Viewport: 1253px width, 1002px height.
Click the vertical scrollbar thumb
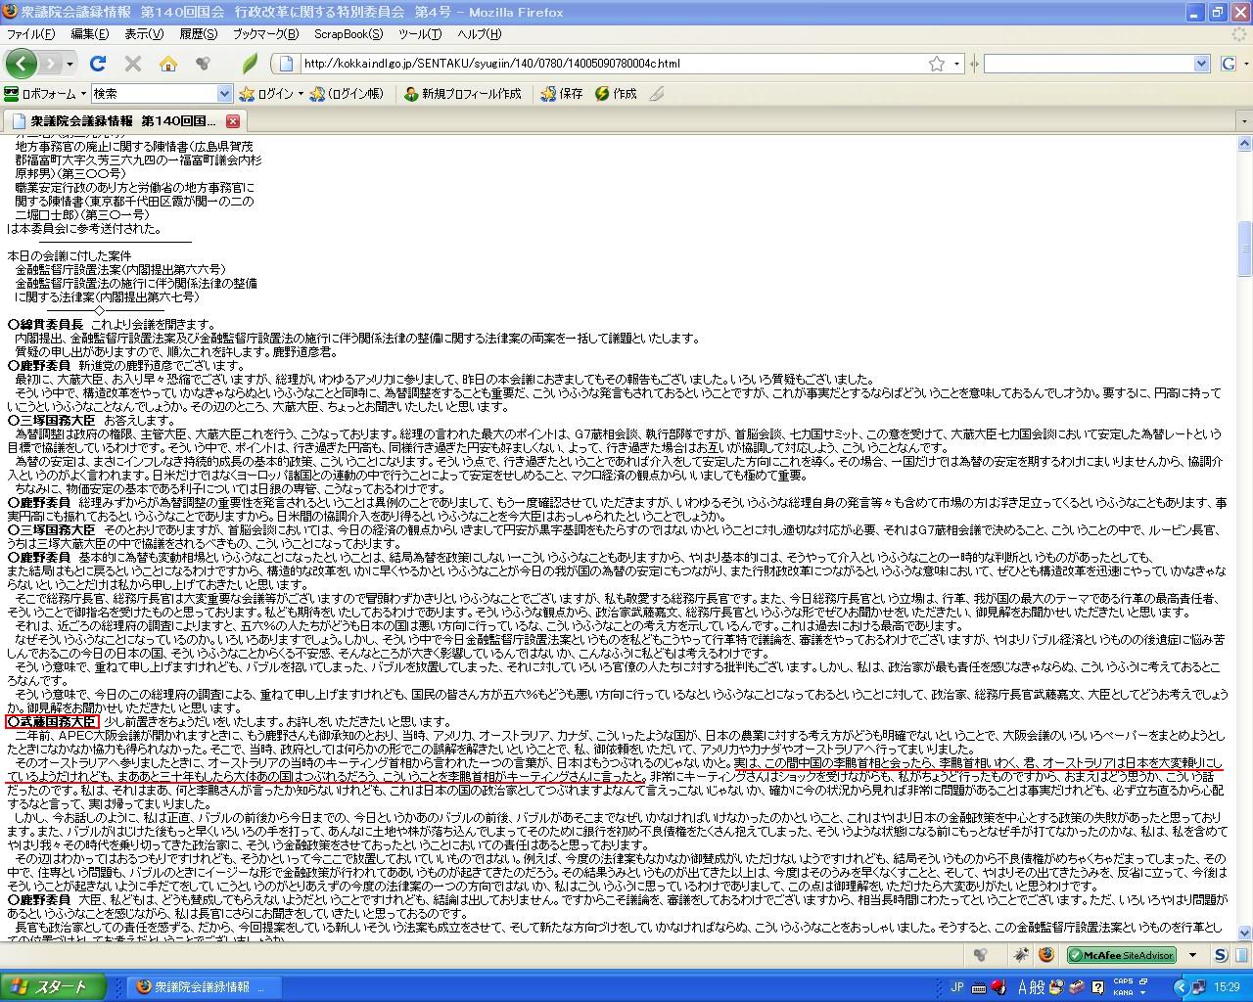tap(1244, 250)
